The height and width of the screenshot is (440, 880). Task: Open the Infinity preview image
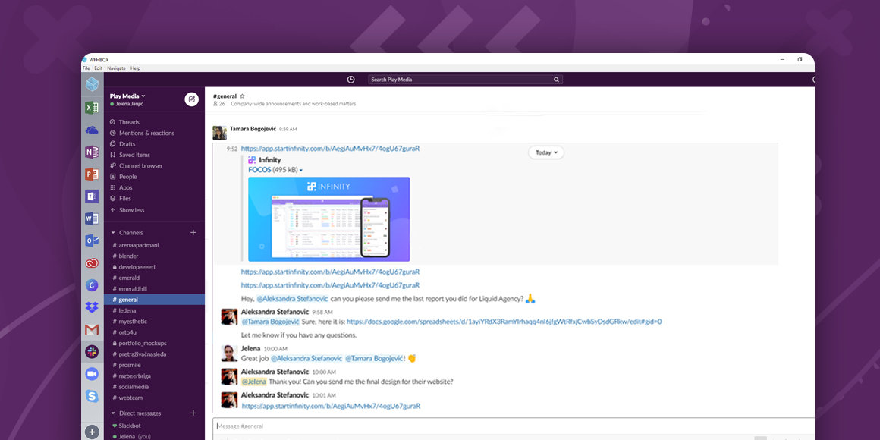(x=329, y=219)
